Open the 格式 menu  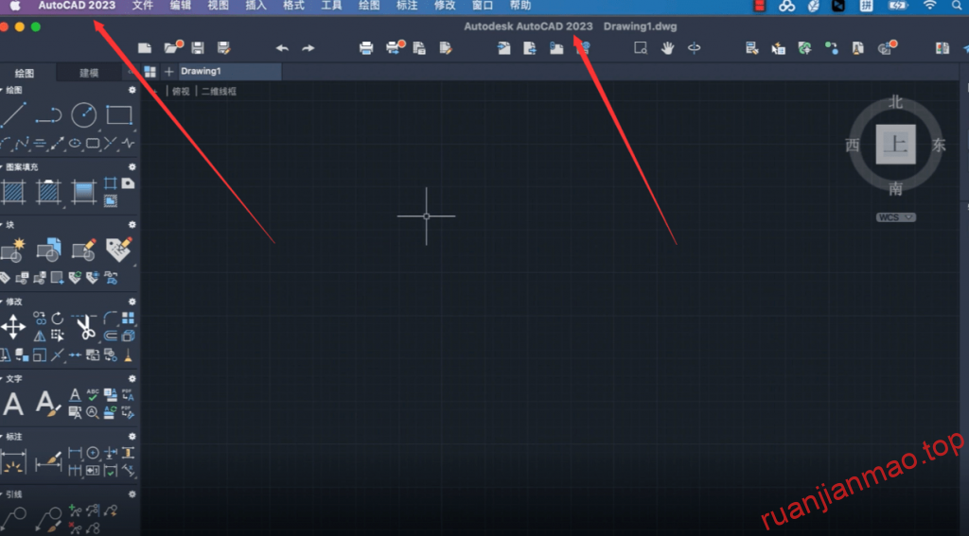[293, 6]
